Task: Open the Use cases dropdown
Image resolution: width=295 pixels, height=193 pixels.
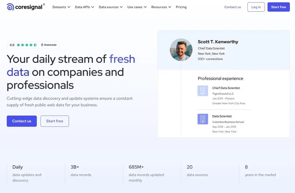Action: click(x=137, y=7)
